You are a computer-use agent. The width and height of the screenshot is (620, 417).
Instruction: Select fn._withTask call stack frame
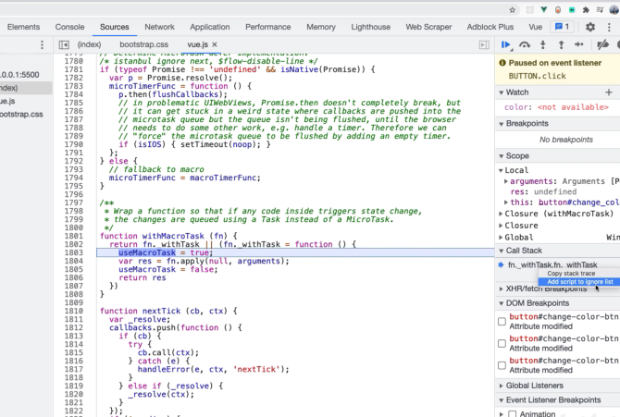pos(552,265)
